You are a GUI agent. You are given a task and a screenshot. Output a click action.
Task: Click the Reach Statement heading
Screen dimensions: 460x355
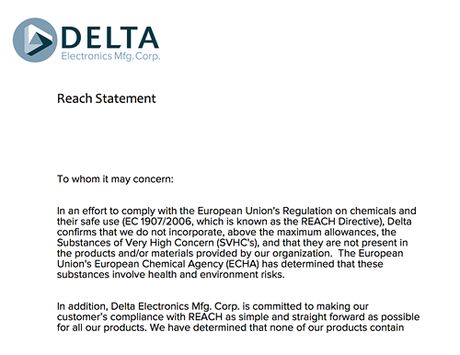[x=107, y=98]
